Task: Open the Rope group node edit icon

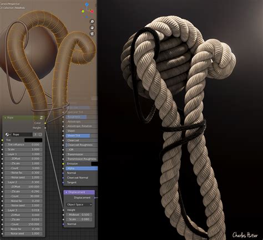Action: click(42, 118)
